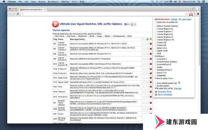Open the My User Agent link
The height and width of the screenshot is (130, 208).
[185, 19]
